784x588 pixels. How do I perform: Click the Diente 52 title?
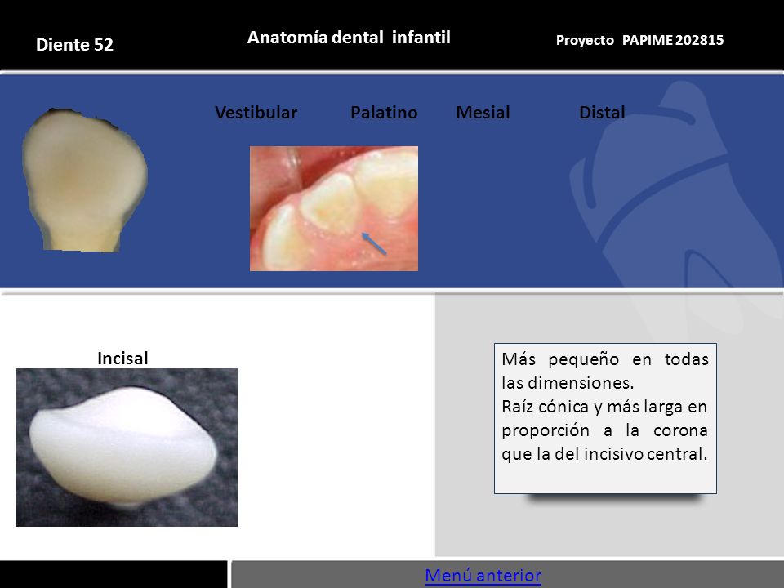[x=74, y=44]
